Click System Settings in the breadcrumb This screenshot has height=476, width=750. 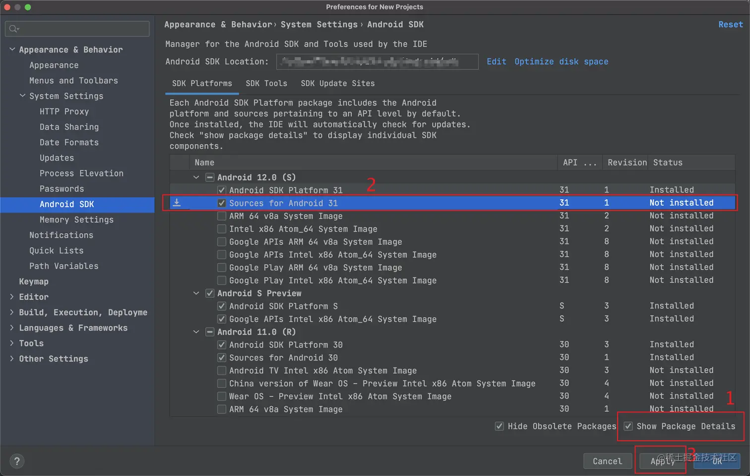(x=319, y=24)
